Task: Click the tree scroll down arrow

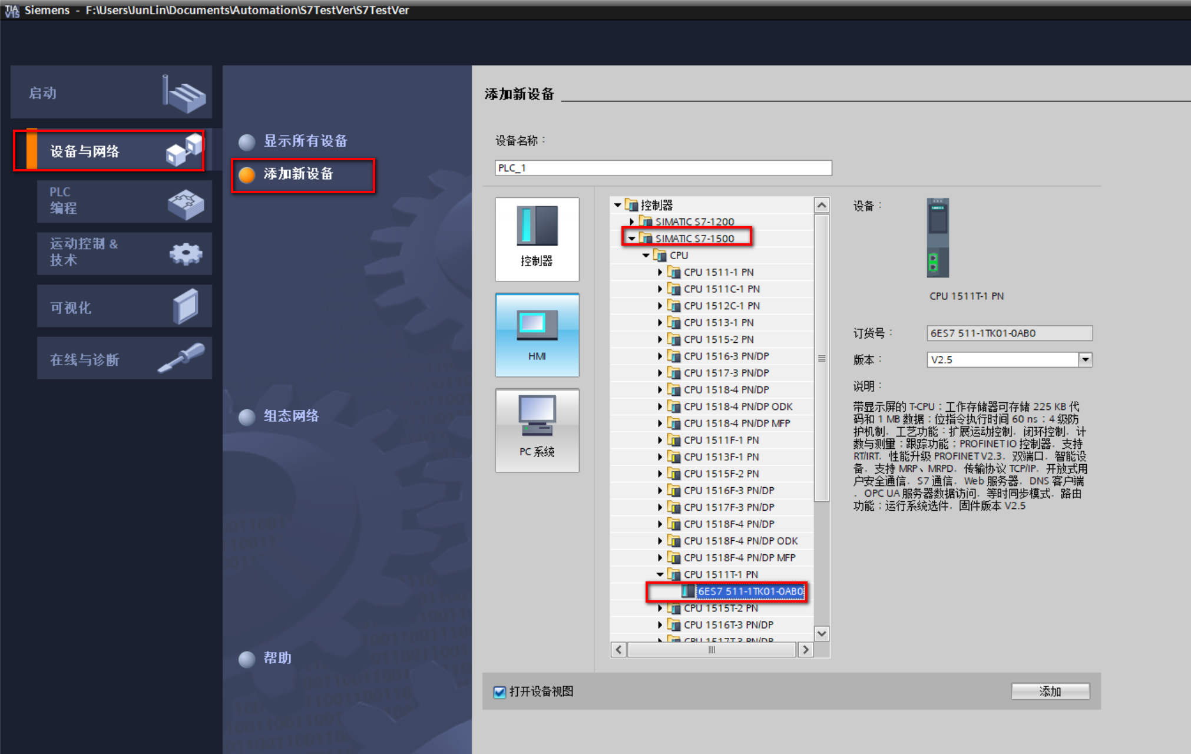Action: click(x=822, y=633)
